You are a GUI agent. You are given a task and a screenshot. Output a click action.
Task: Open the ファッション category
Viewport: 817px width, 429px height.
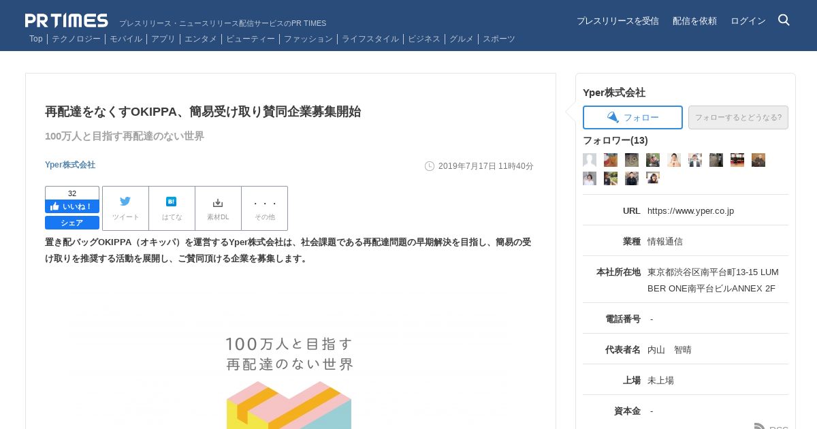308,39
